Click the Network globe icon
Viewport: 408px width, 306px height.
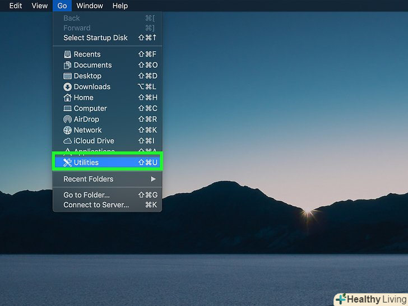pyautogui.click(x=67, y=130)
